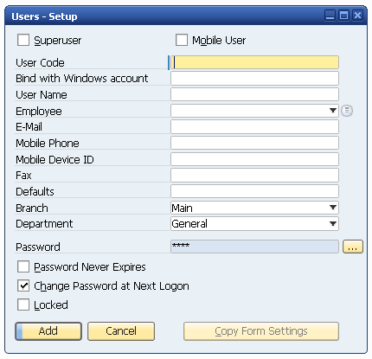Open the password ellipsis button
This screenshot has width=372, height=359.
pyautogui.click(x=353, y=247)
